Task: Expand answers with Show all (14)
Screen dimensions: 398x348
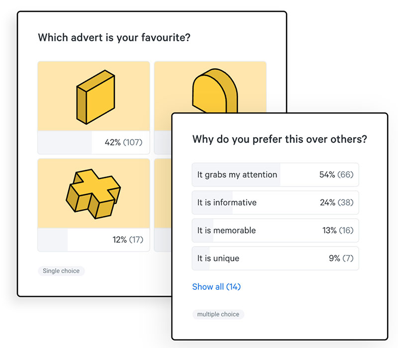Action: click(216, 287)
